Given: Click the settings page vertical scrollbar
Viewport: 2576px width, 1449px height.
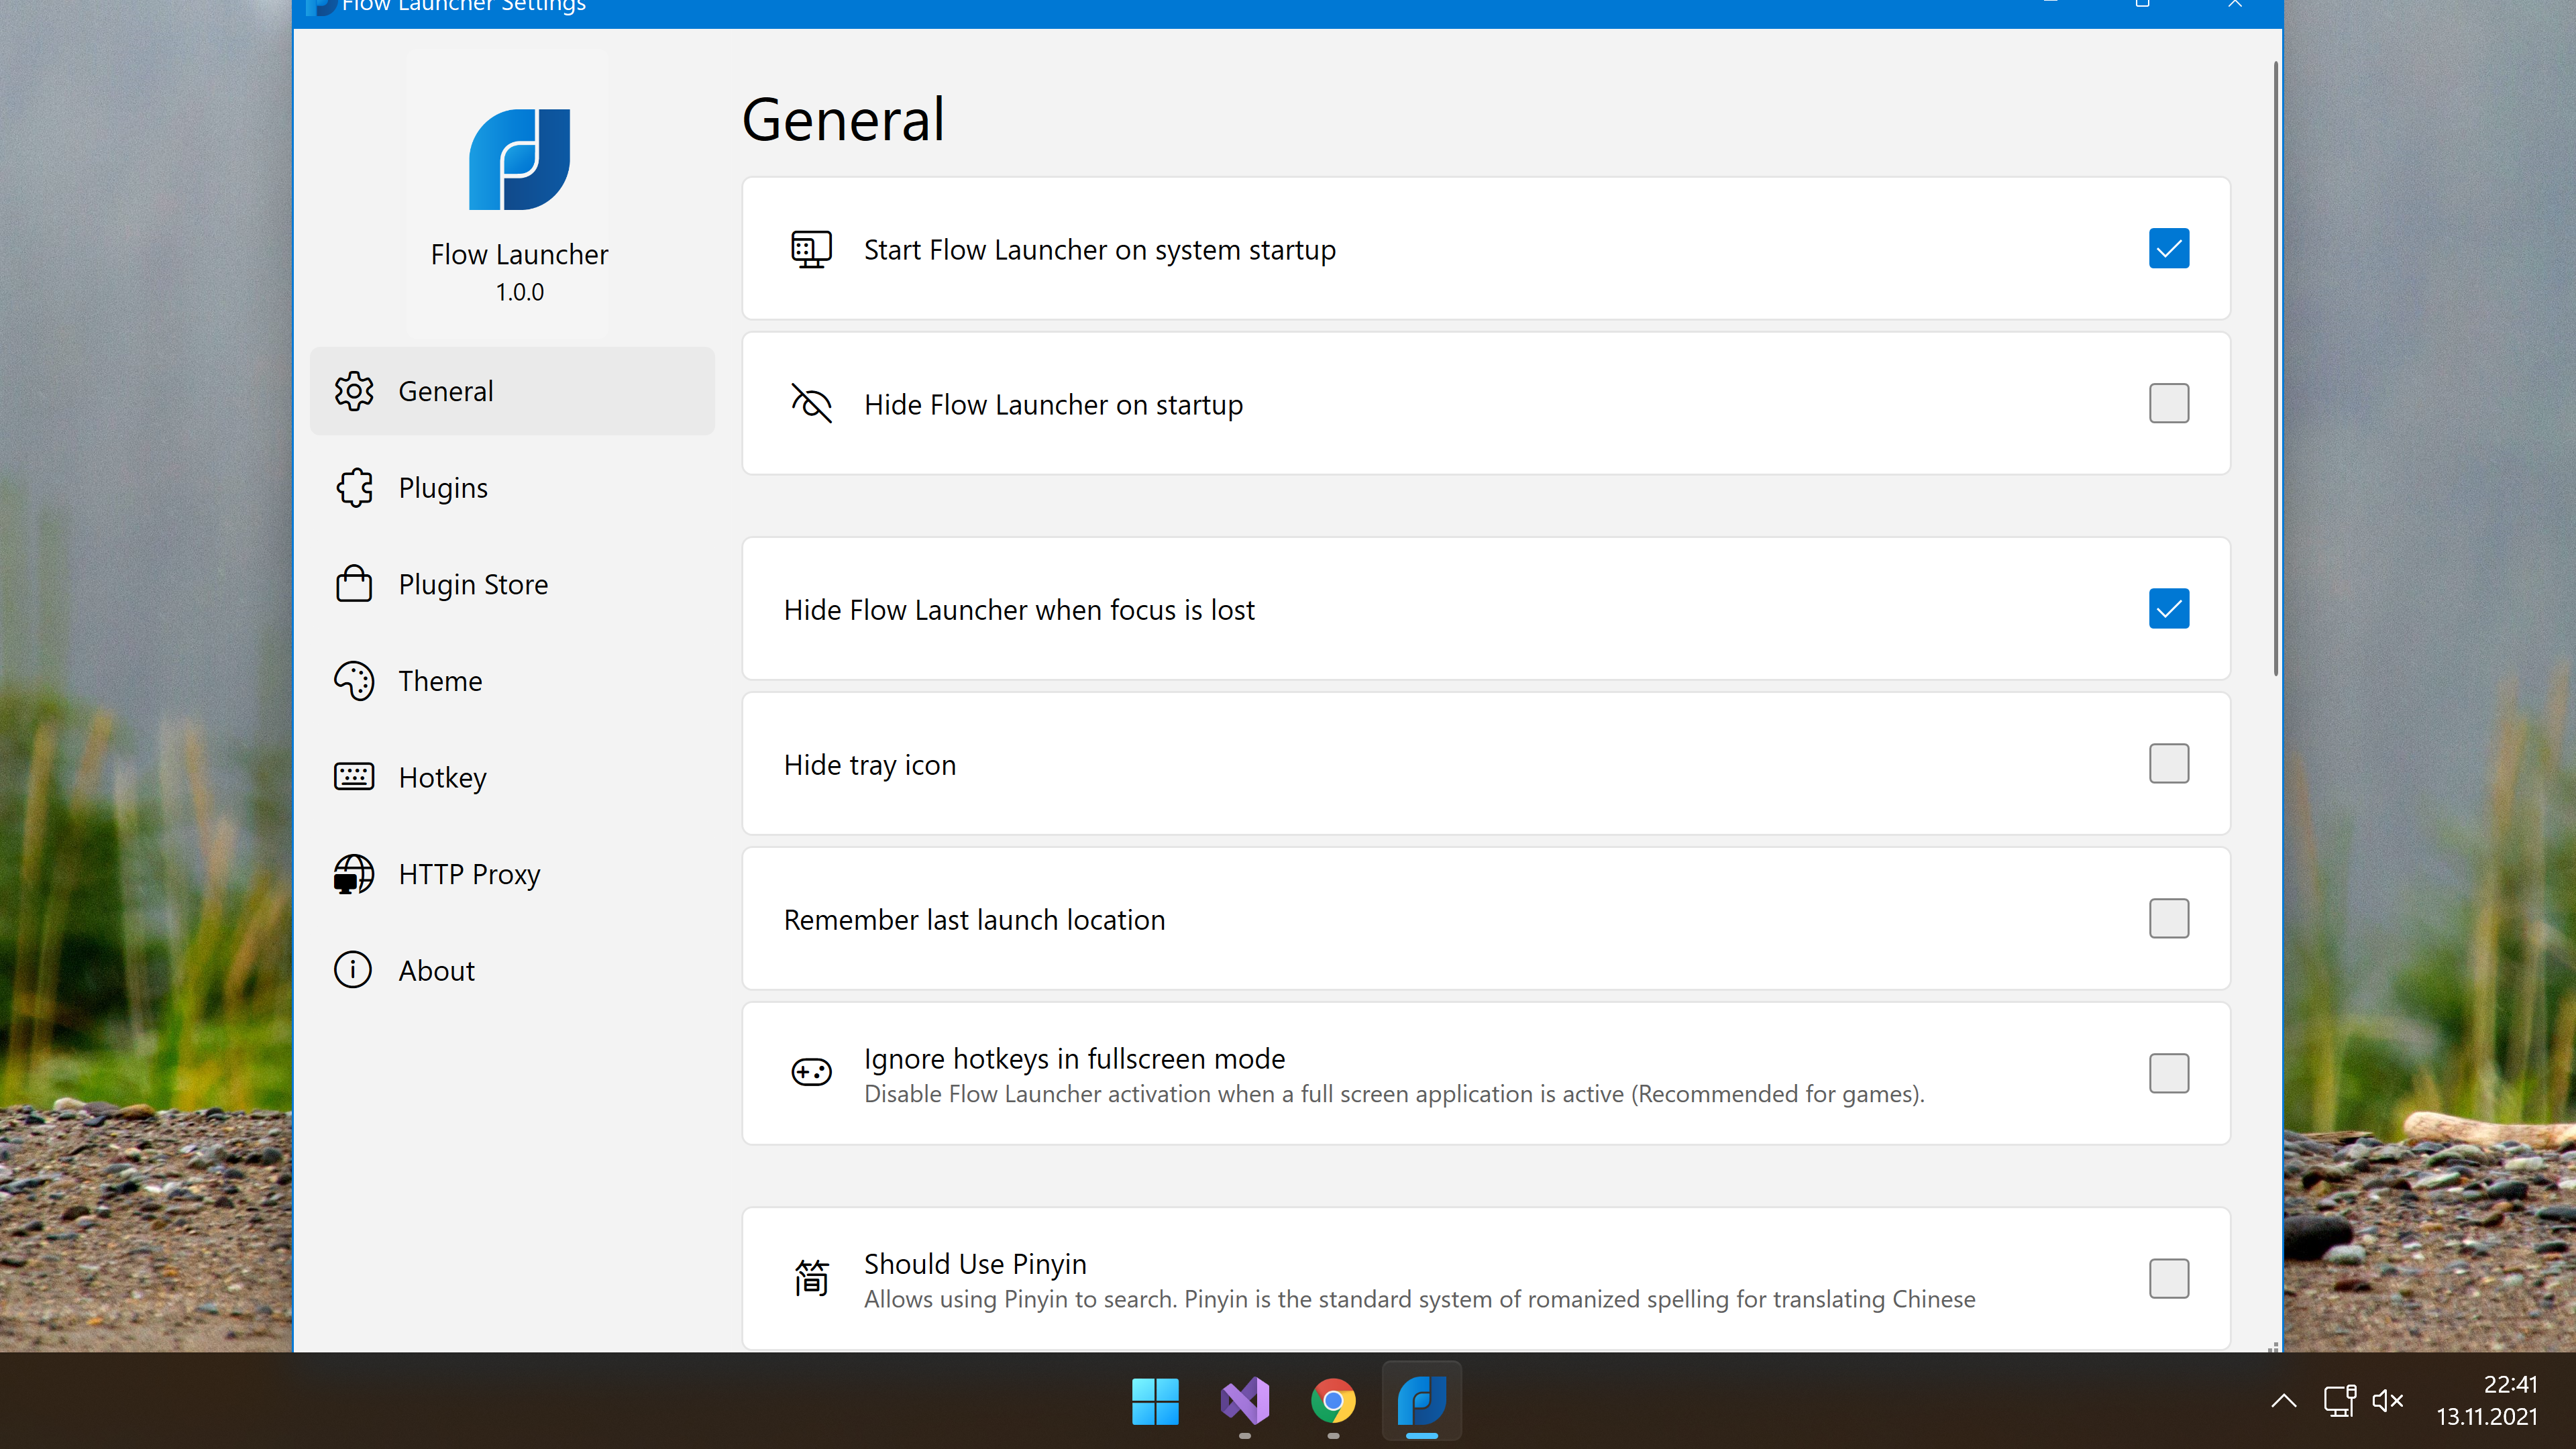Looking at the screenshot, I should 2275,370.
